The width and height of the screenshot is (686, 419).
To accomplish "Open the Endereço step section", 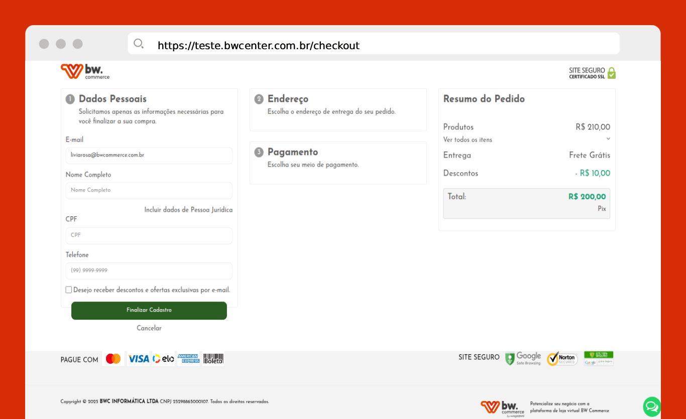I will click(288, 99).
